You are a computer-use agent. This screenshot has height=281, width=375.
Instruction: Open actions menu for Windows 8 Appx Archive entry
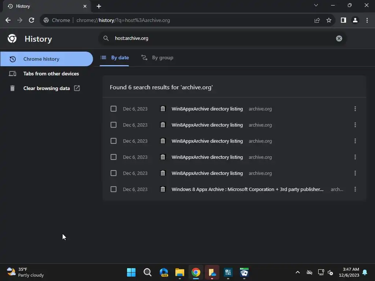pos(355,189)
